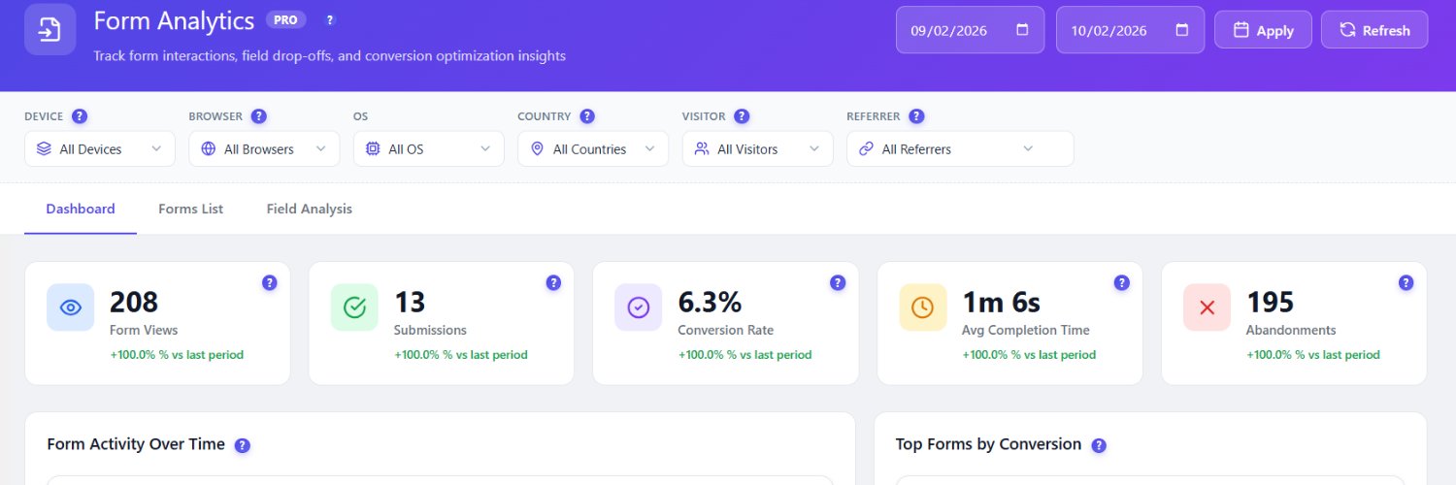The width and height of the screenshot is (1456, 485).
Task: Expand the All Visitors dropdown
Action: [758, 149]
